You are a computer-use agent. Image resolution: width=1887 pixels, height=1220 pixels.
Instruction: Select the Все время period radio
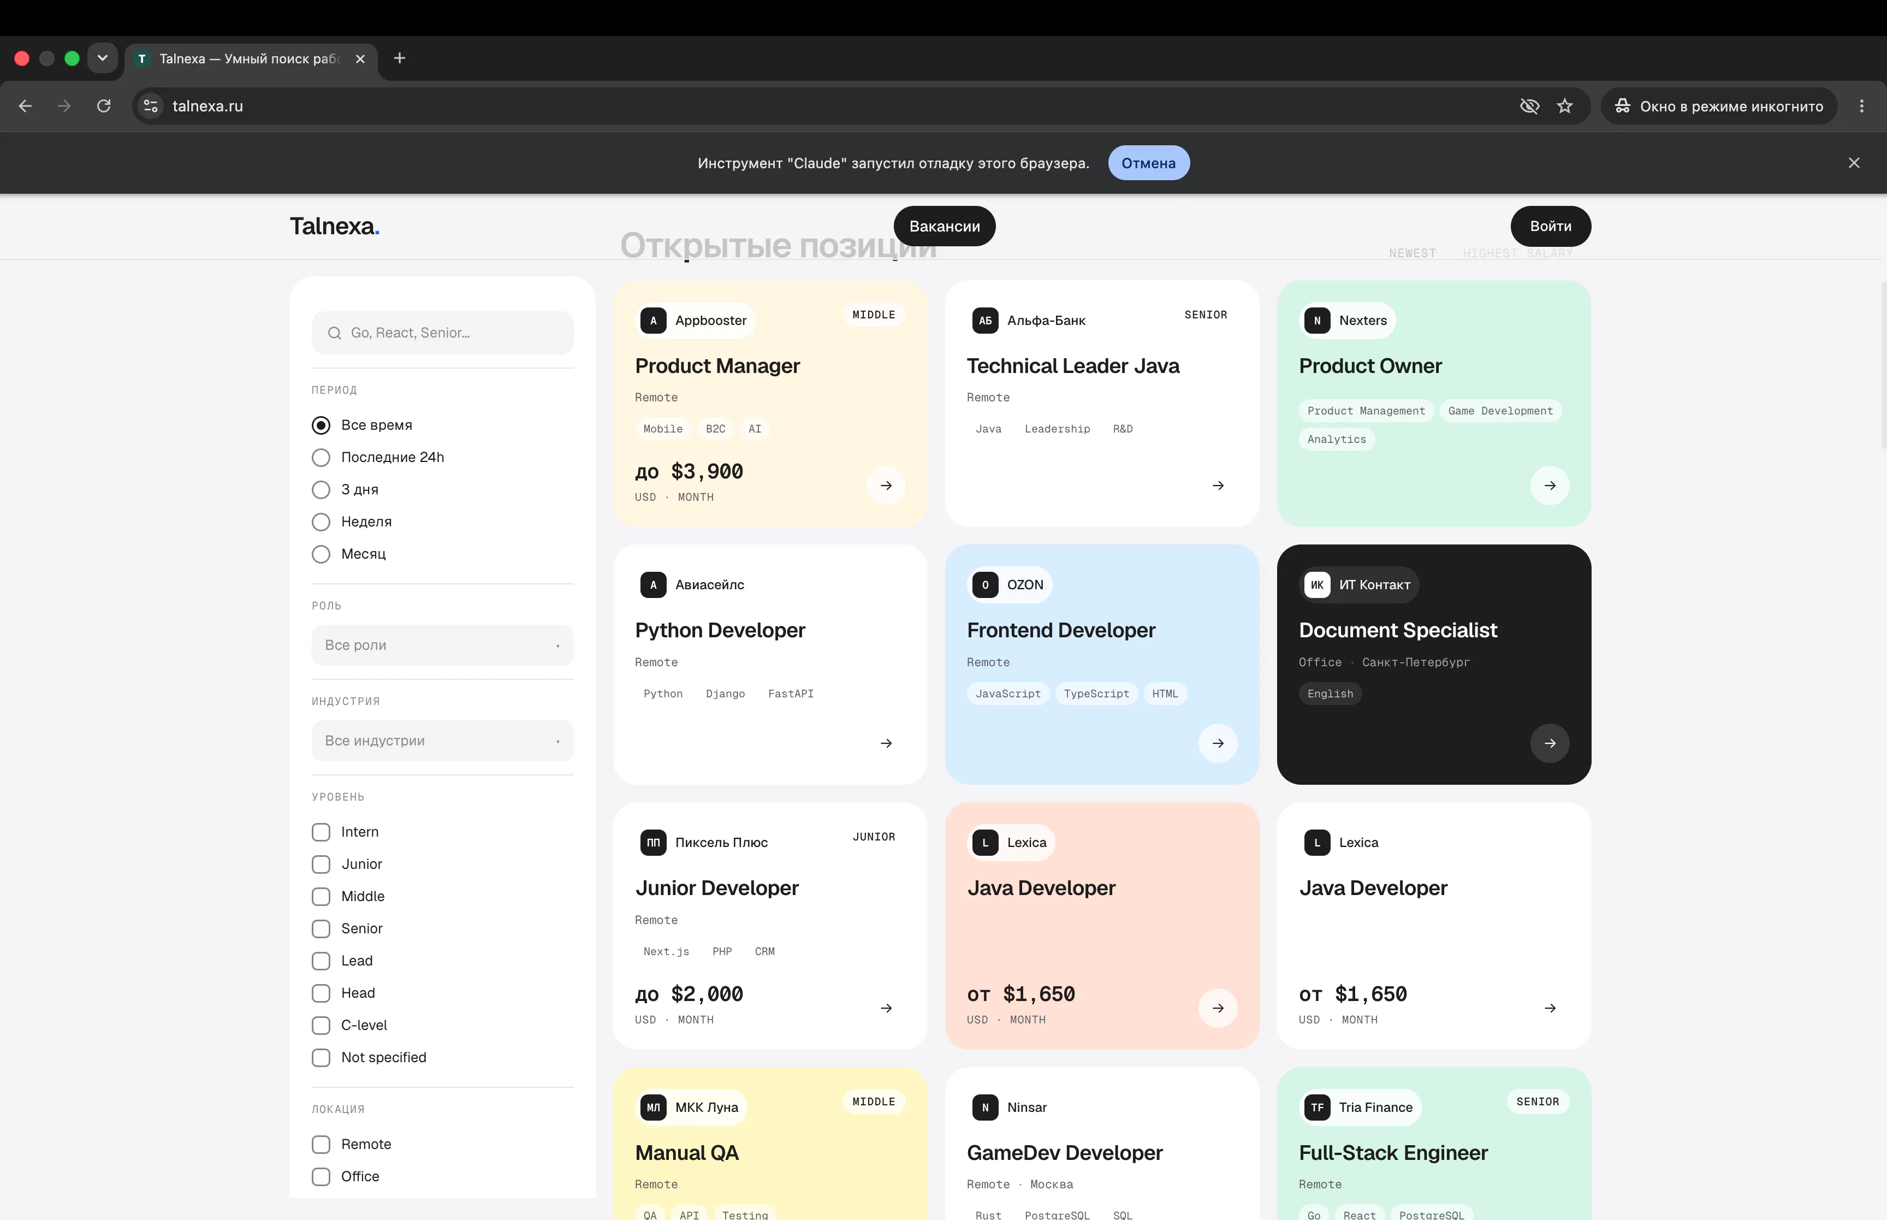(x=321, y=425)
